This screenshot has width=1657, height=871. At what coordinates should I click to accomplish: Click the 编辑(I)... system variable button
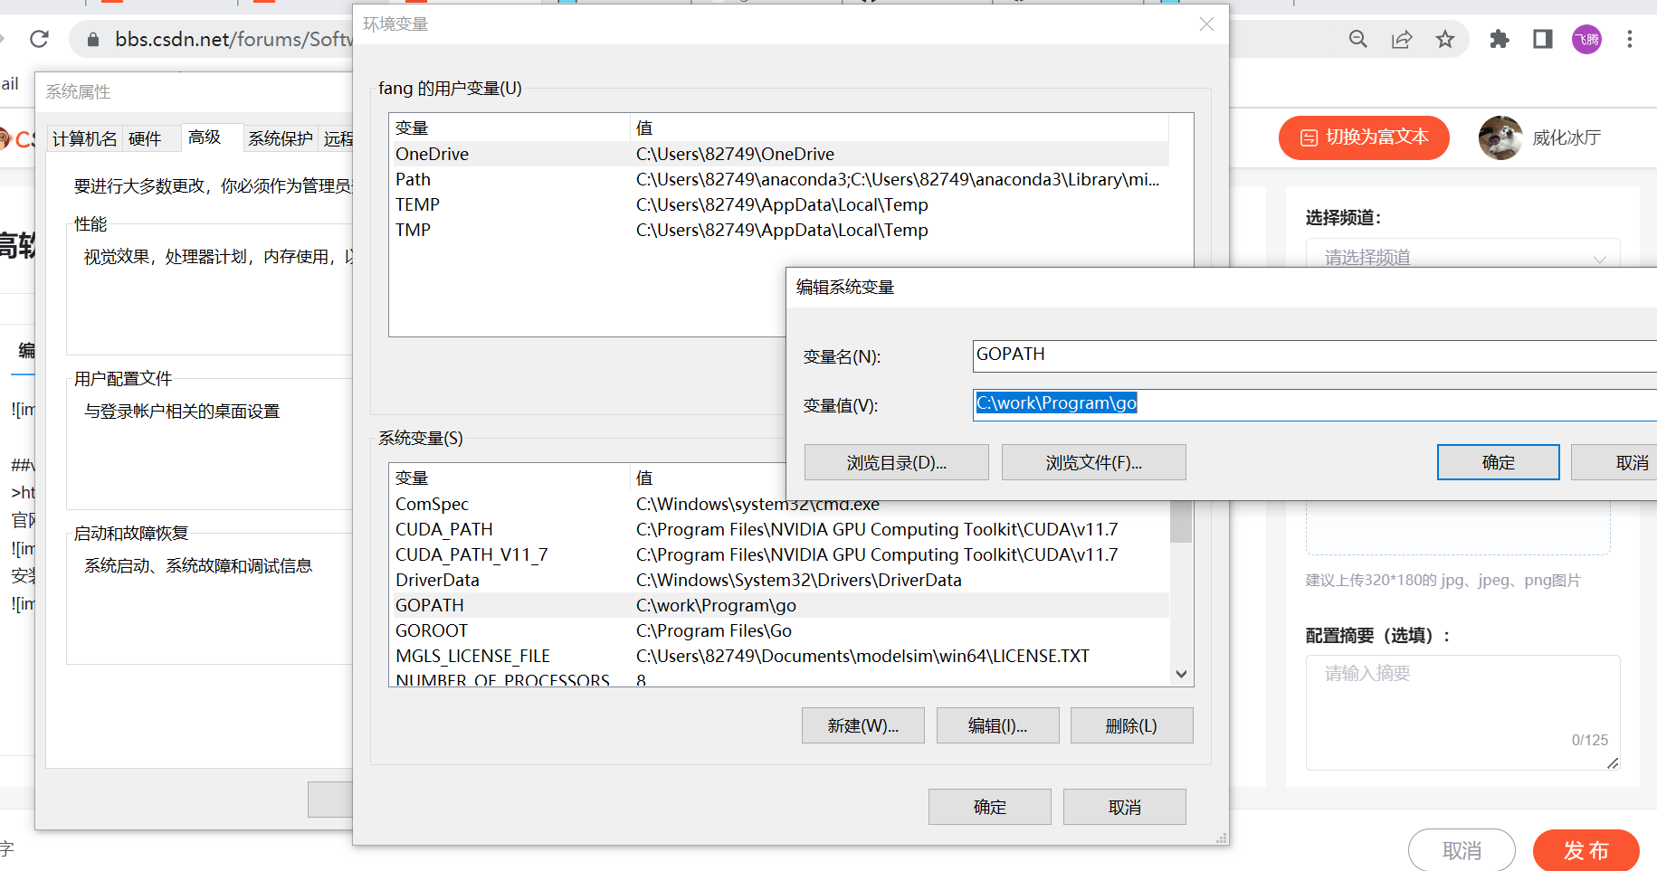998,725
